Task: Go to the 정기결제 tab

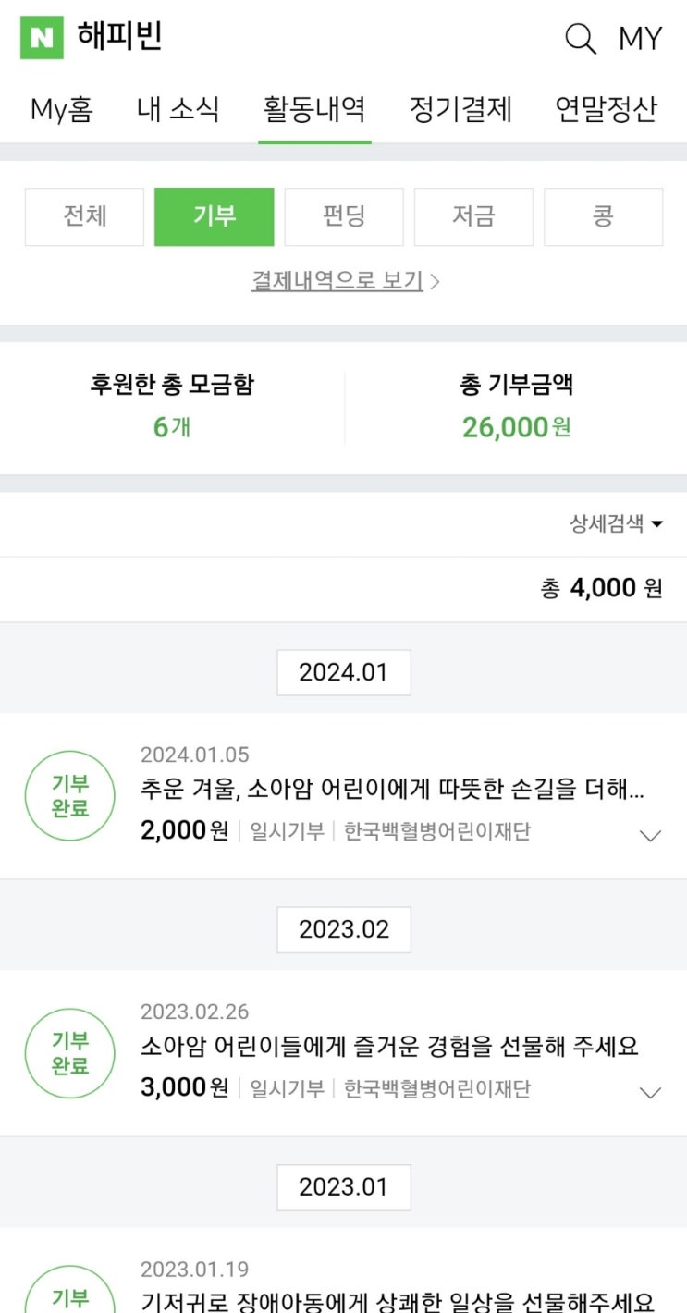Action: coord(460,109)
